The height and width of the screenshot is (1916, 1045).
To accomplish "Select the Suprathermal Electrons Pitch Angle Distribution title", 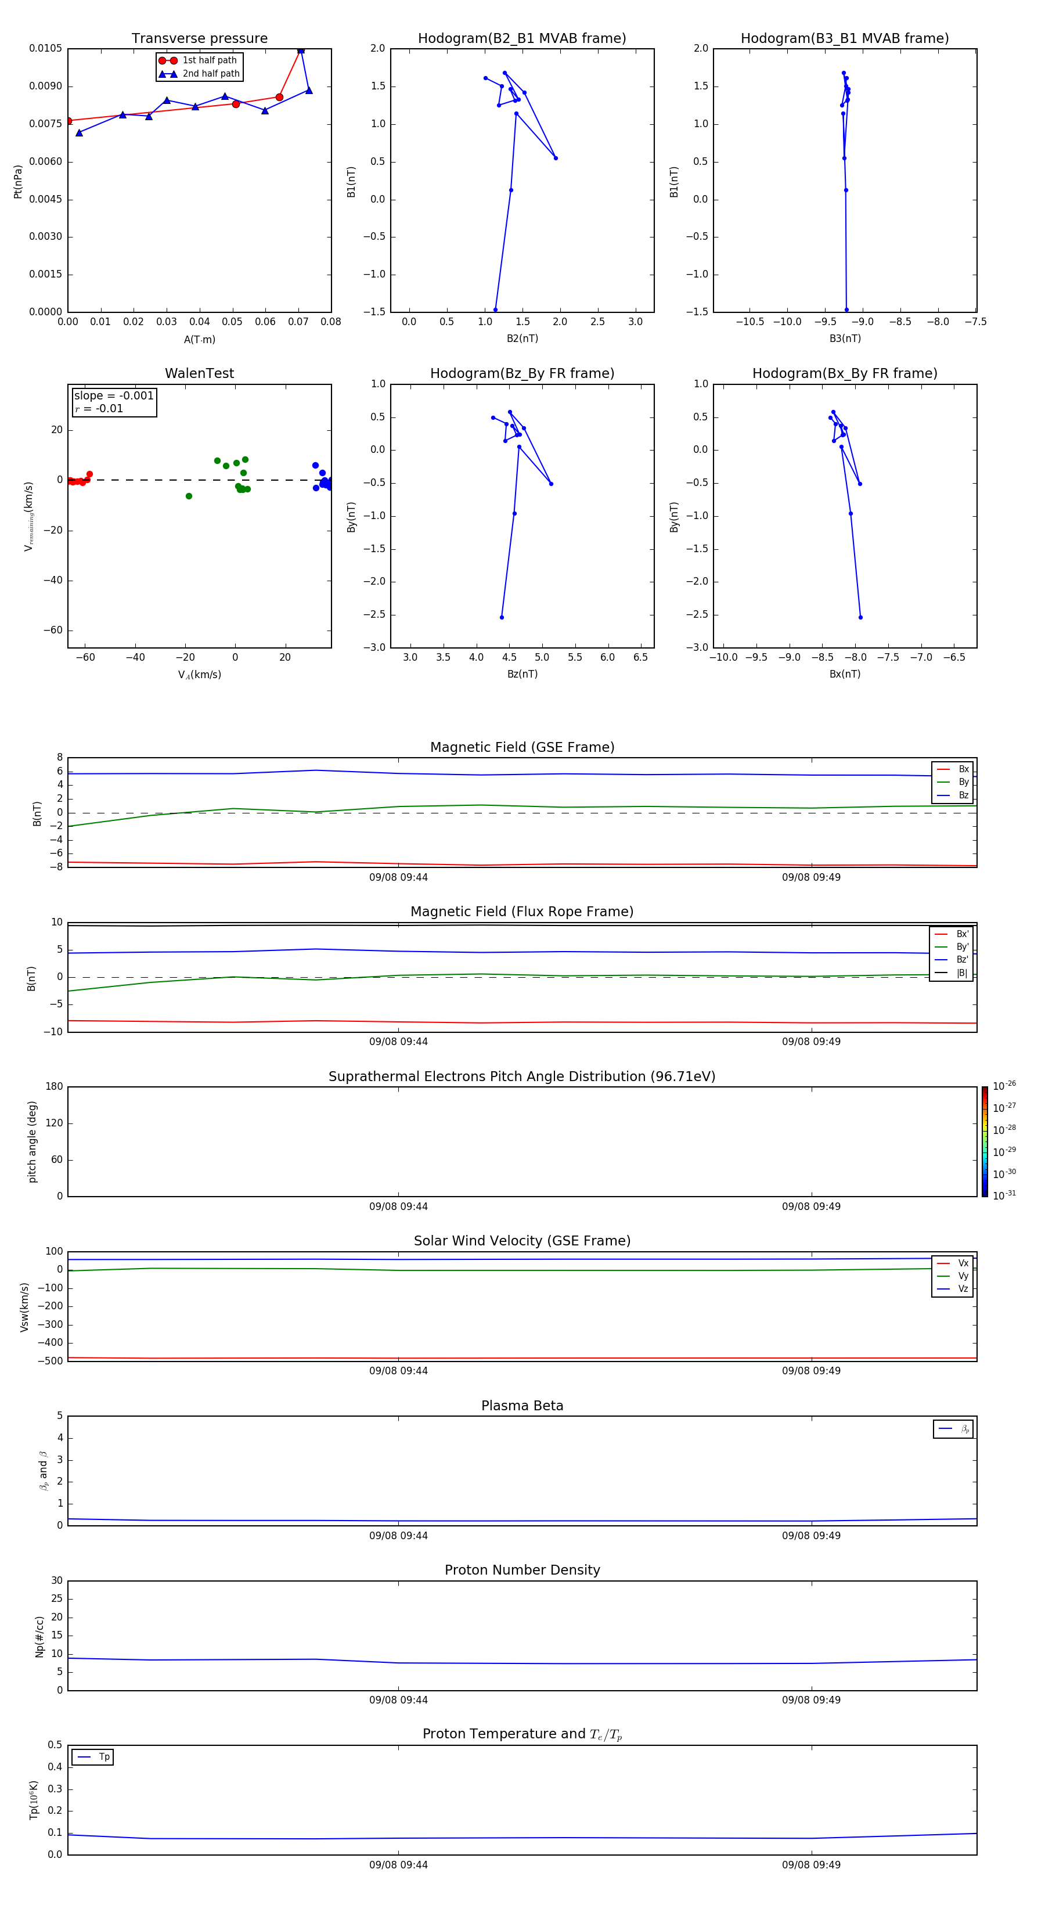I will click(x=522, y=1077).
